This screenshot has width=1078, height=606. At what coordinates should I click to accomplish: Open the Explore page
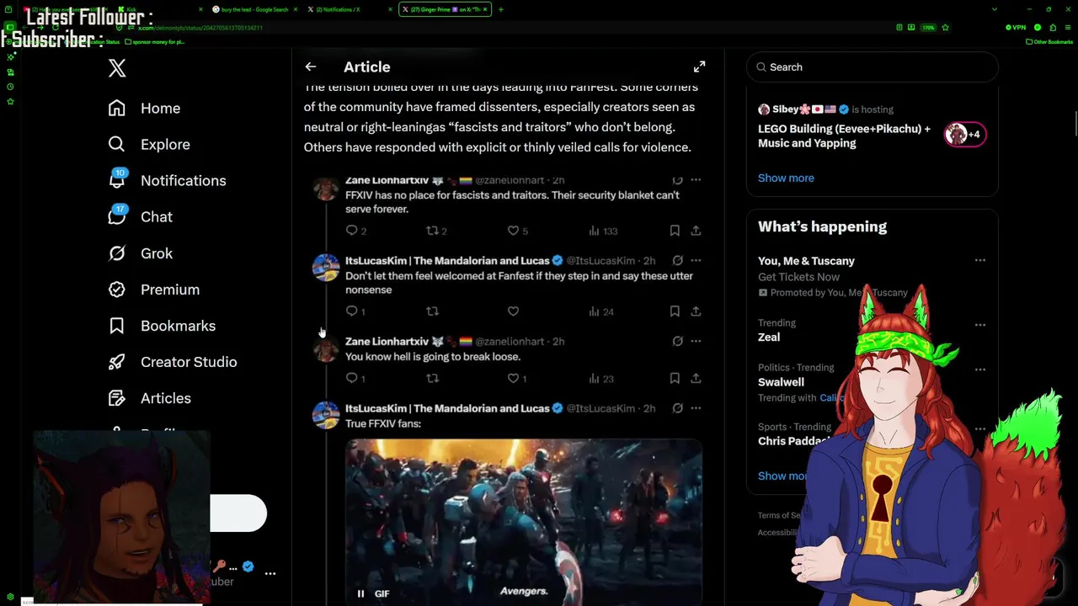point(149,144)
